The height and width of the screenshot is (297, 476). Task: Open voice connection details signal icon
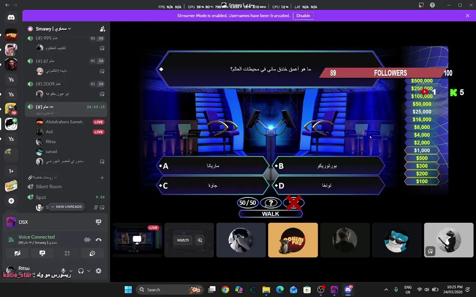[11, 240]
